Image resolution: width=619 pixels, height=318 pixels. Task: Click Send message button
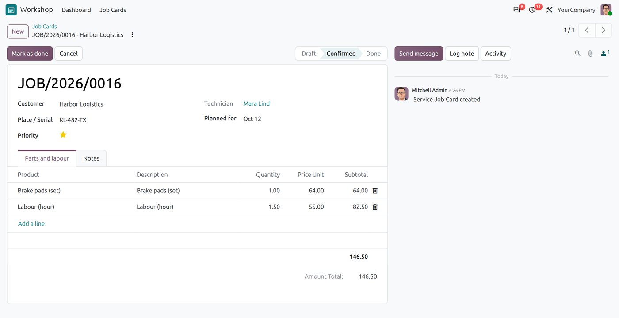click(x=419, y=54)
